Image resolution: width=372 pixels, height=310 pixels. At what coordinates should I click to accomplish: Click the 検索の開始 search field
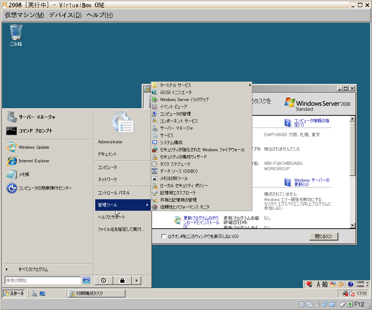(43, 280)
